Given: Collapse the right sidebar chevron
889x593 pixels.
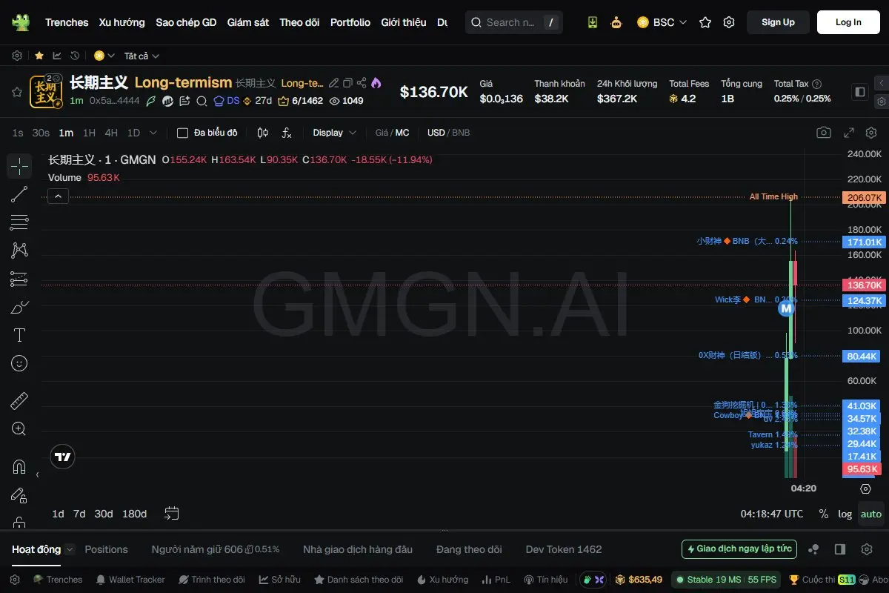Looking at the screenshot, I should pos(881,83).
